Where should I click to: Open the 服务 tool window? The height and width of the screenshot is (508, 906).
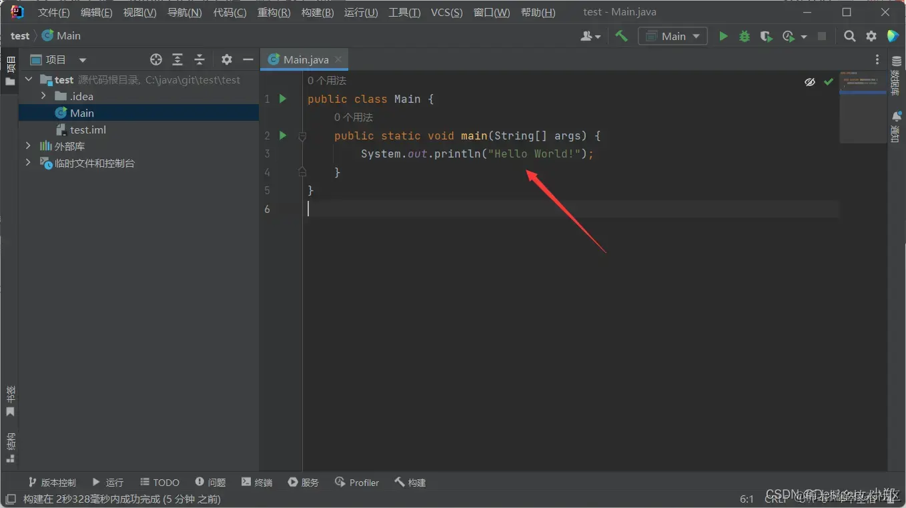point(303,482)
